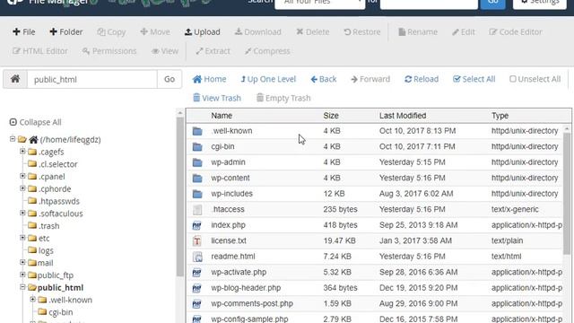Click the Move toolbar action
574x323 pixels.
(155, 32)
